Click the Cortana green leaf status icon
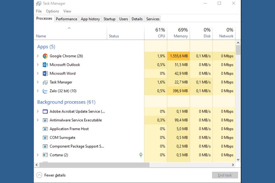Image resolution: width=275 pixels, height=183 pixels. pos(141,155)
